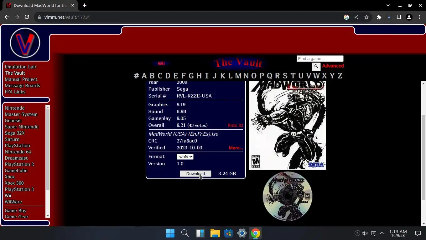Viewport: 426px width, 240px height.
Task: Click the Google icon in address bar
Action: coord(346,17)
